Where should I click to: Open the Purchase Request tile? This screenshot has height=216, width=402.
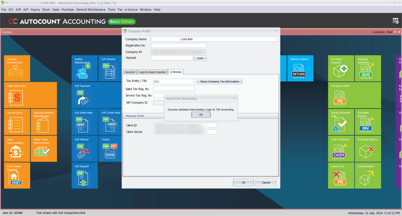pyautogui.click(x=341, y=68)
